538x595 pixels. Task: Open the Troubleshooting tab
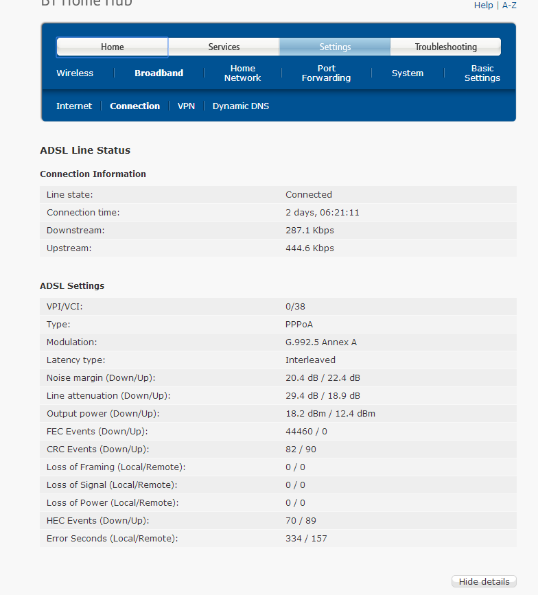click(446, 47)
